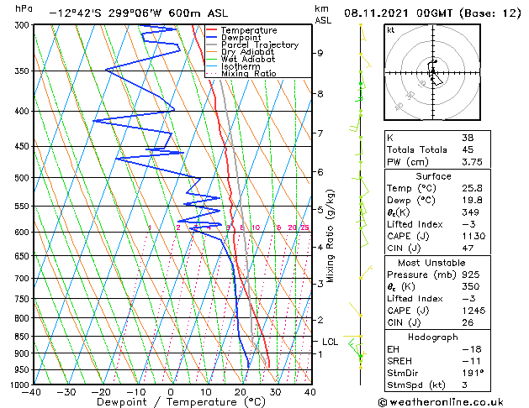Click the "40" temperature axis label

(310, 392)
